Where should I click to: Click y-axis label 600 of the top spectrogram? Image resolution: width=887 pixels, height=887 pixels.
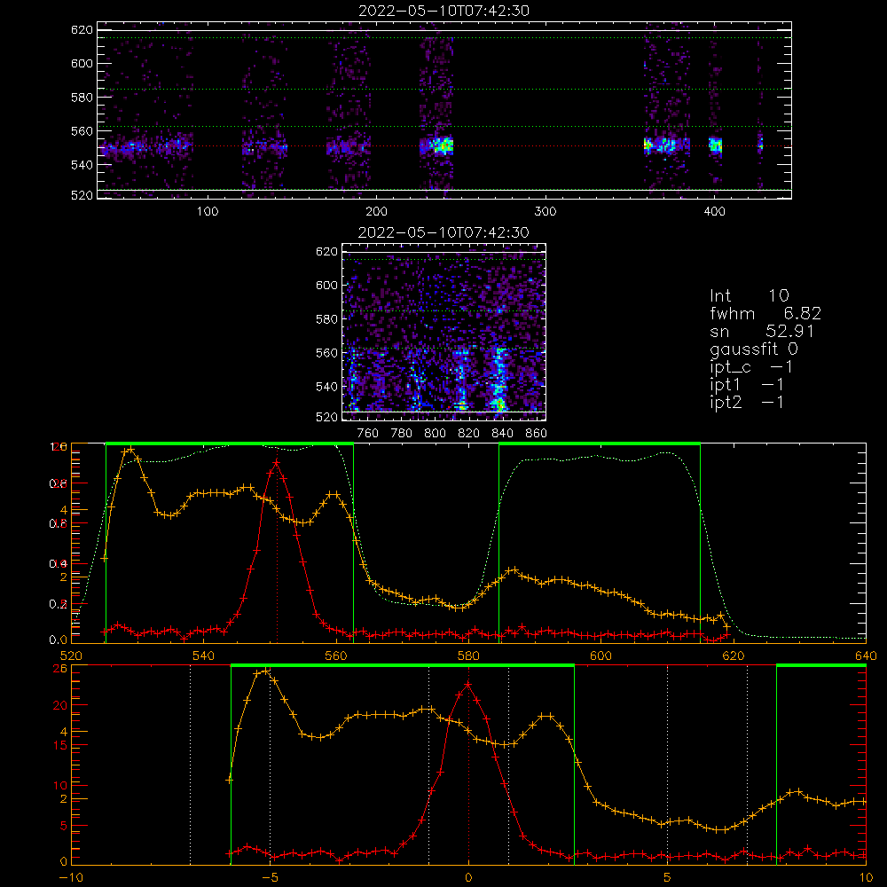[82, 63]
